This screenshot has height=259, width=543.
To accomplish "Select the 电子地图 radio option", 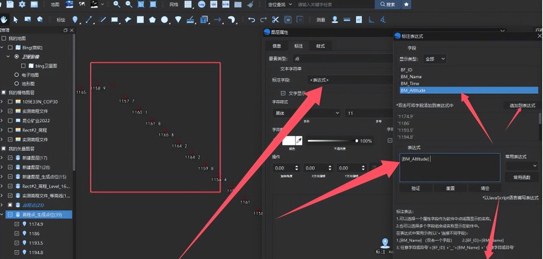I will coord(17,75).
